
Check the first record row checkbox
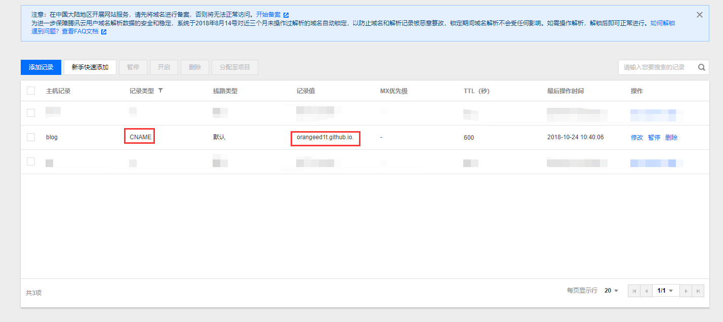pyautogui.click(x=31, y=113)
